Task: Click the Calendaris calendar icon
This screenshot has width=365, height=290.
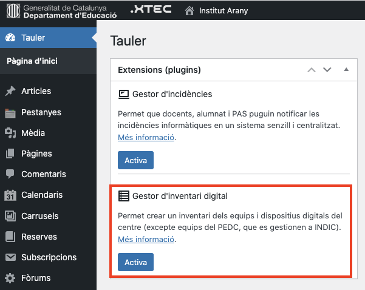Action: tap(10, 195)
